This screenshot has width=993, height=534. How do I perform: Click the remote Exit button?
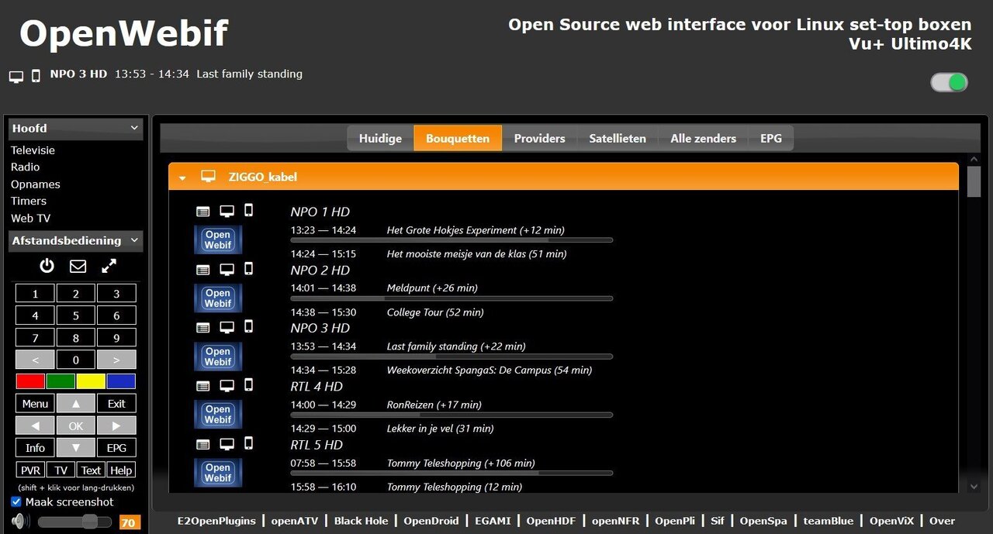[x=116, y=404]
